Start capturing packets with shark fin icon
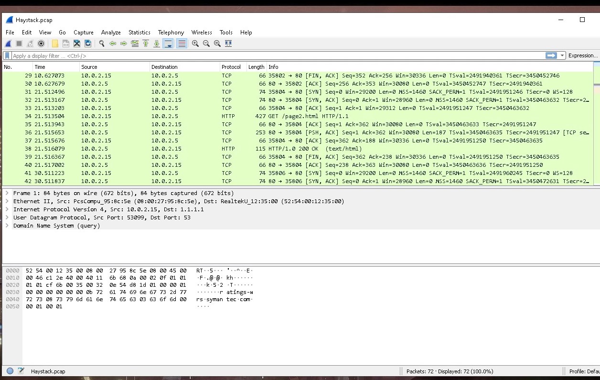This screenshot has width=600, height=380. 8,43
